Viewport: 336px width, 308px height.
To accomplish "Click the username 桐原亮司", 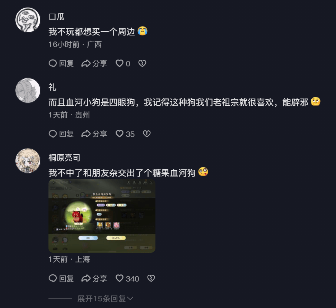I will tap(64, 158).
